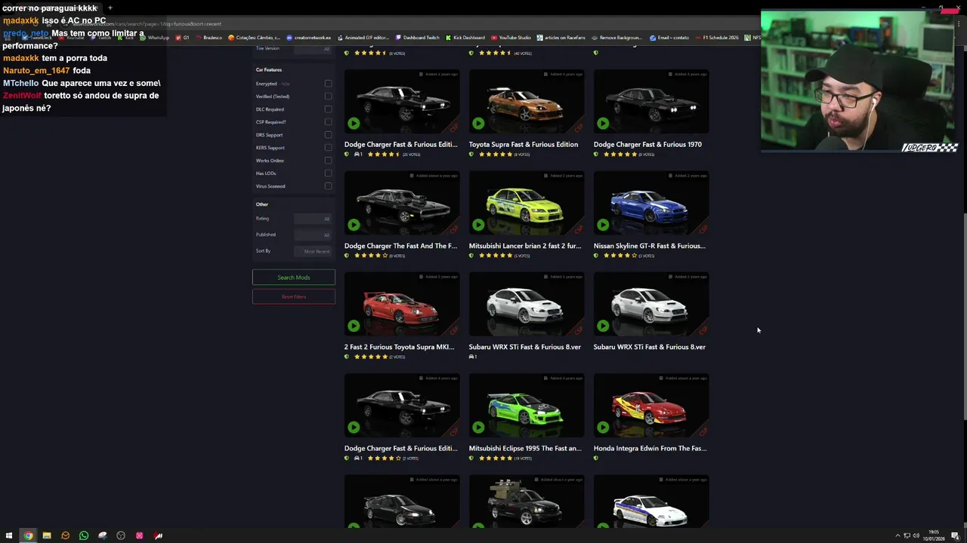Open the red Toyota Supra MKIV thumbnail
The height and width of the screenshot is (543, 967).
point(402,304)
